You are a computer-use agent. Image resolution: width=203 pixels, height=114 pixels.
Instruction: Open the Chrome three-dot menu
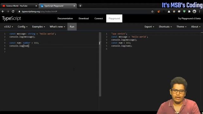[200, 11]
